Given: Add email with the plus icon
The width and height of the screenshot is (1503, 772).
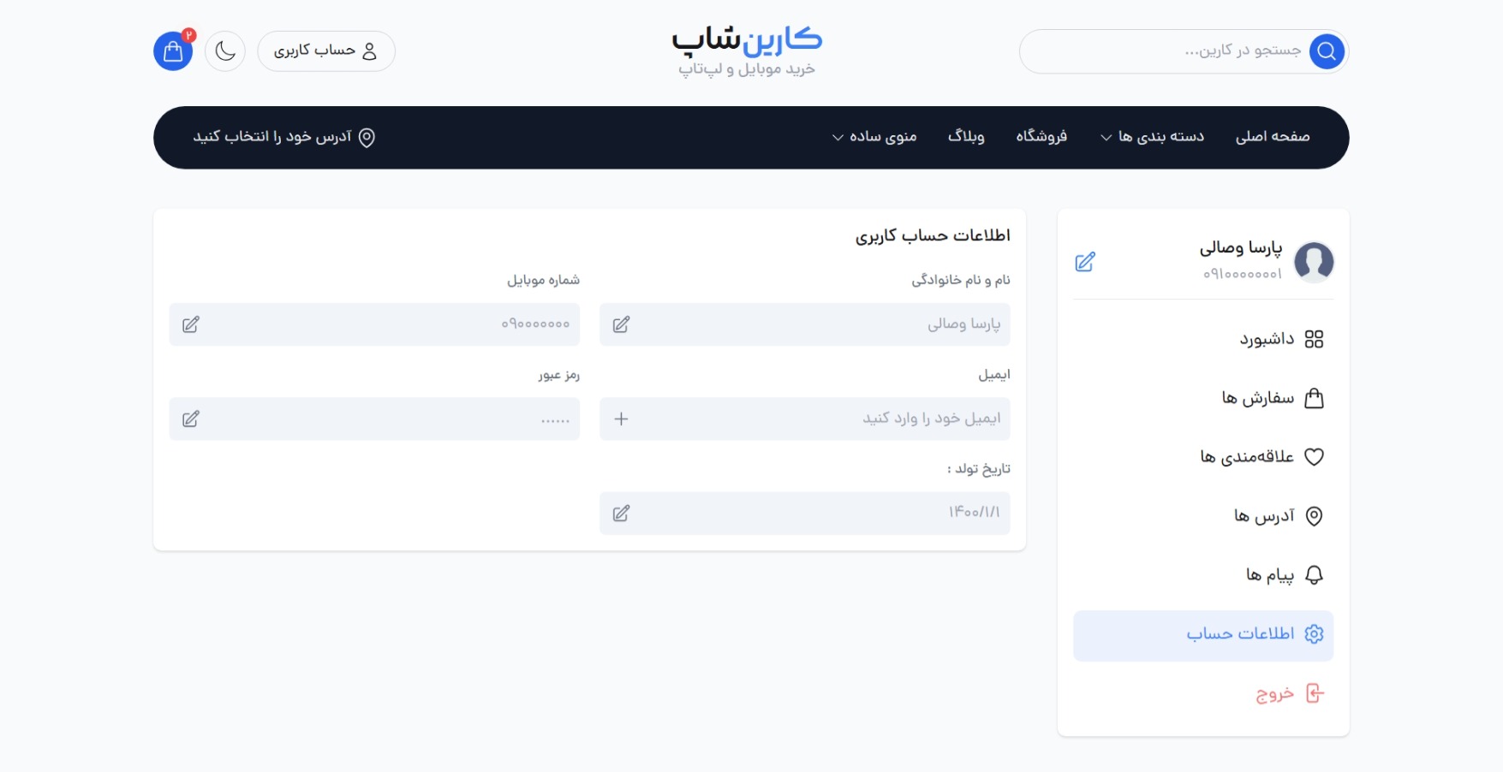Looking at the screenshot, I should 622,419.
